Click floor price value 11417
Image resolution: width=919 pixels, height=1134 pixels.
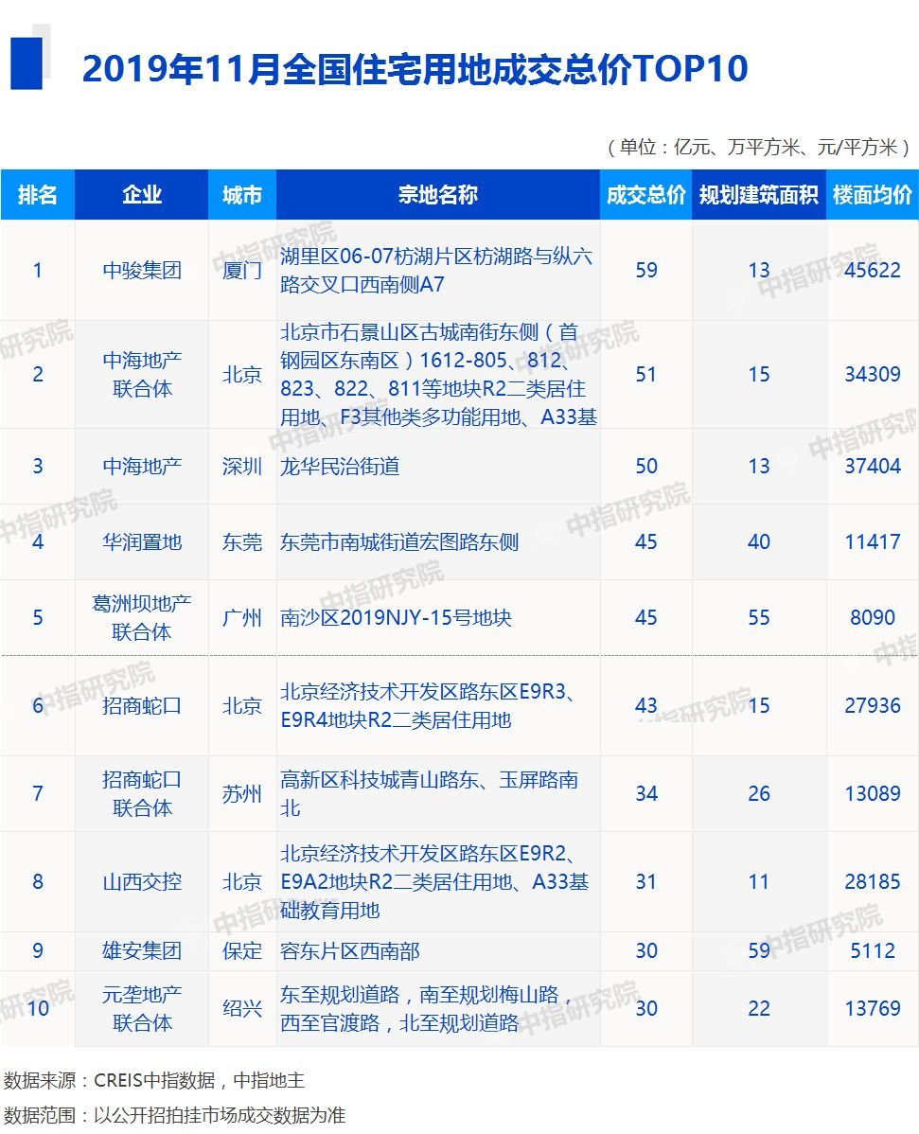(x=873, y=541)
